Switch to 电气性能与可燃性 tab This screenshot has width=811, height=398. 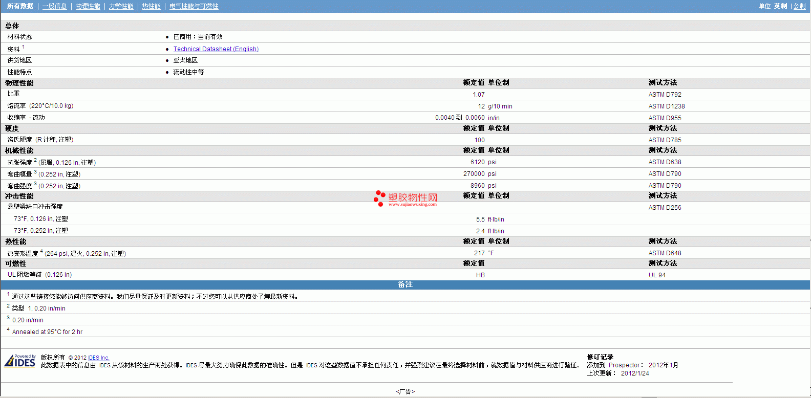tap(194, 6)
